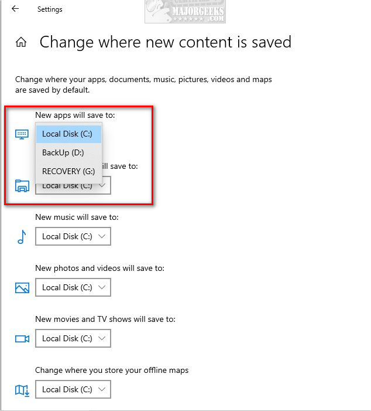Click the back arrow in Settings

15,9
